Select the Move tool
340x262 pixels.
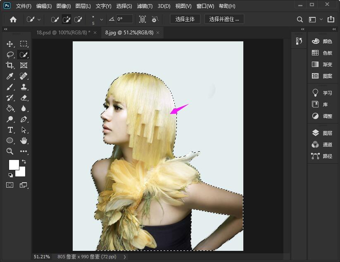tap(10, 44)
